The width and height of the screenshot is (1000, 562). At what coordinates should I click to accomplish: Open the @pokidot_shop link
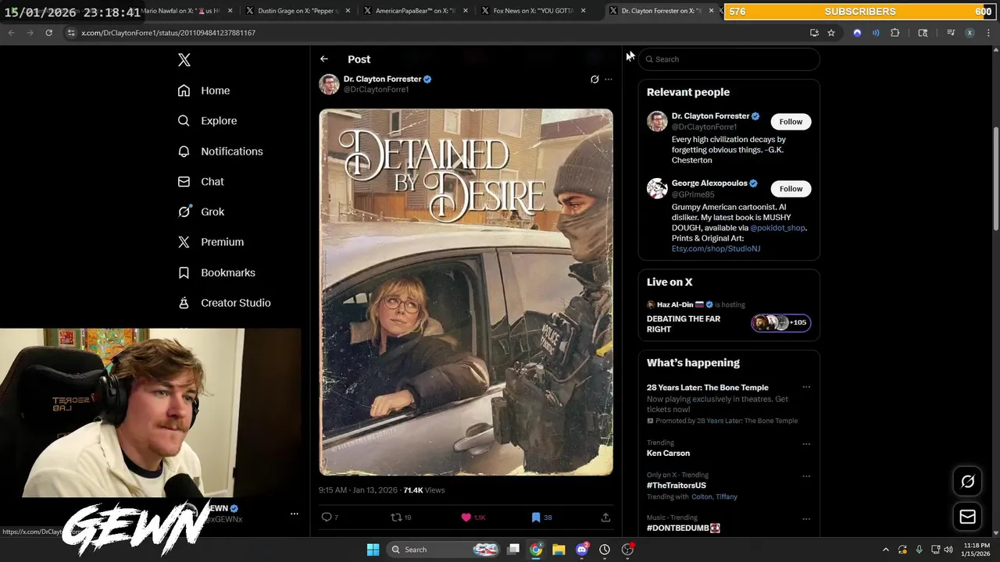point(777,228)
